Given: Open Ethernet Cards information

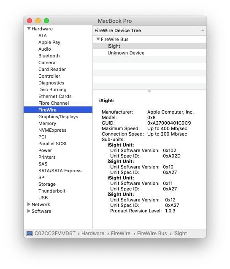Looking at the screenshot, I should (x=55, y=96).
